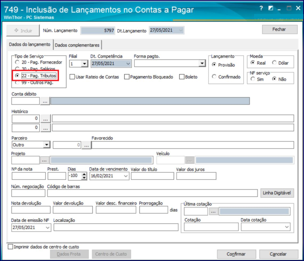Check Pagamento Bloqueado checkbox
Screen dimensions: 304x261
pyautogui.click(x=127, y=77)
